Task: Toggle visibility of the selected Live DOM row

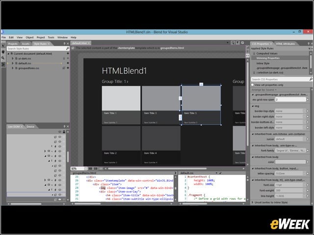Action: [x=60, y=194]
